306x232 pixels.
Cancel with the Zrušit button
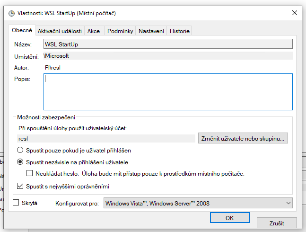(x=277, y=223)
